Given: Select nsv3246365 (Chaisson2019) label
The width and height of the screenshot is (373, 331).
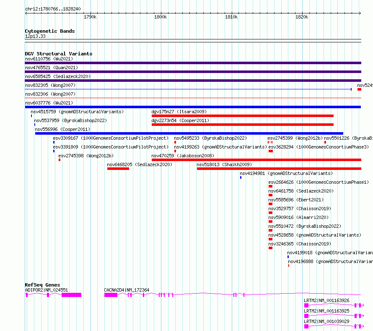Looking at the screenshot, I should 300,244.
